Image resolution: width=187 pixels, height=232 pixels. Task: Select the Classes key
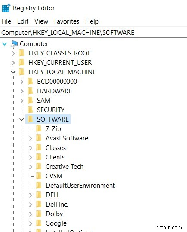56,148
